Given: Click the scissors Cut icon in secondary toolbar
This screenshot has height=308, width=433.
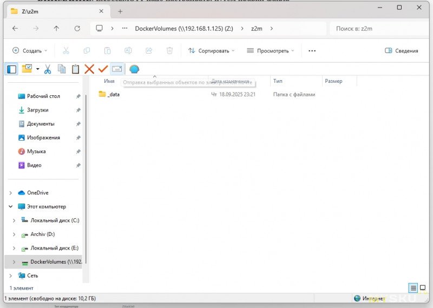Looking at the screenshot, I should (x=48, y=69).
